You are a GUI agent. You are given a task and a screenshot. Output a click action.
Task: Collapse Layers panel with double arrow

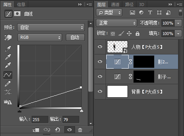[x=170, y=4]
